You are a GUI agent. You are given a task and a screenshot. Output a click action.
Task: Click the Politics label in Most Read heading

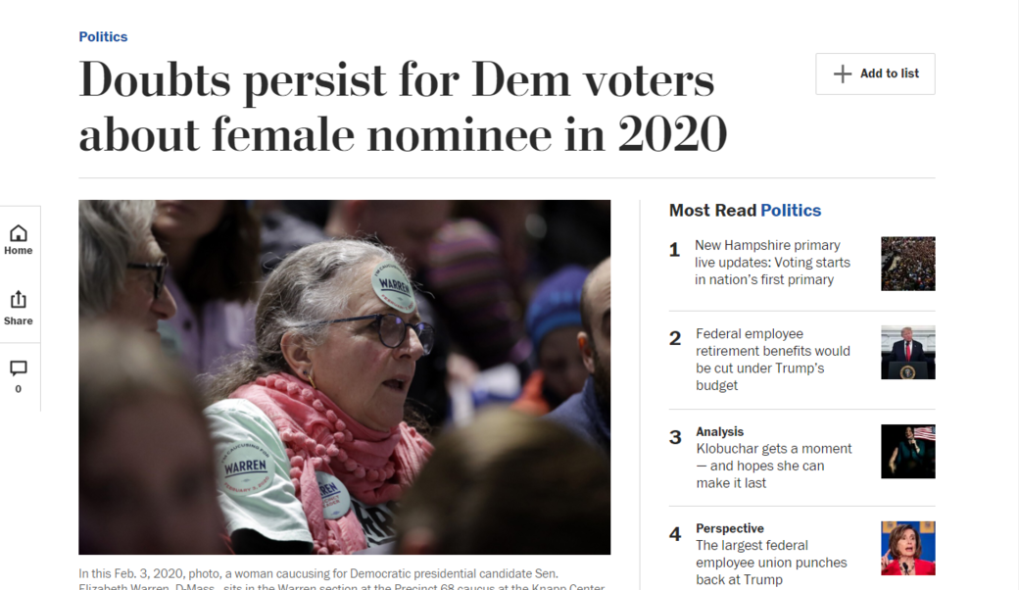791,210
